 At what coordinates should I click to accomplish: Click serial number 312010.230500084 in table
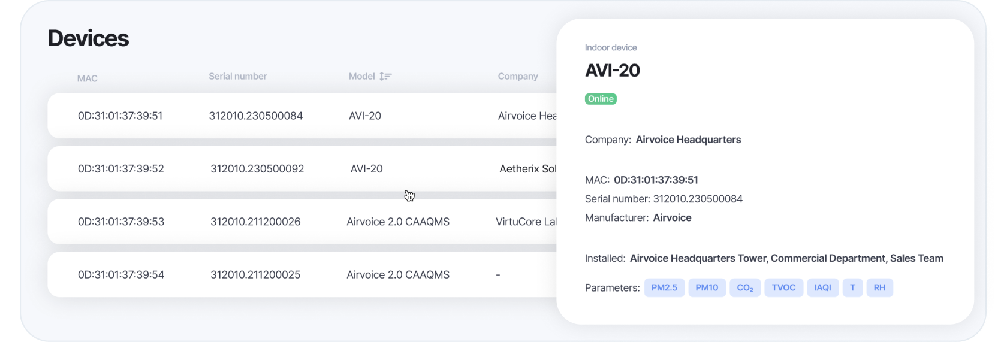pos(256,116)
